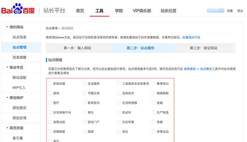Check the 工具服务及在线查询 checkbox
Viewport: 247px width, 142px height.
(119, 83)
